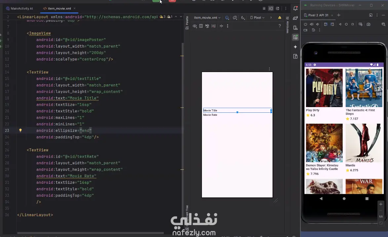Enable night mode preview in the layout editor
Image resolution: width=388 pixels, height=237 pixels.
coord(242,18)
